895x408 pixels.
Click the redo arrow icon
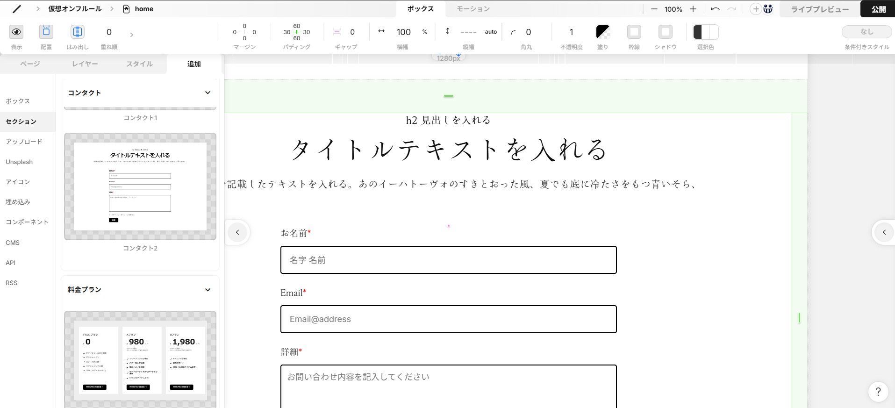tap(732, 9)
